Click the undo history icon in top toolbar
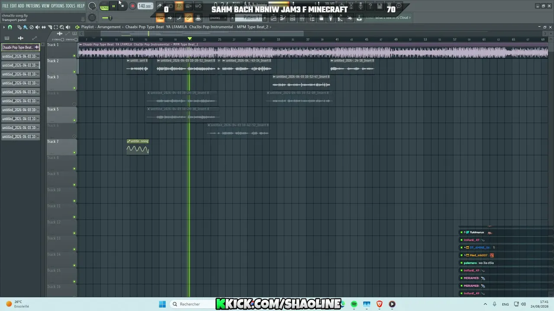 (341, 6)
